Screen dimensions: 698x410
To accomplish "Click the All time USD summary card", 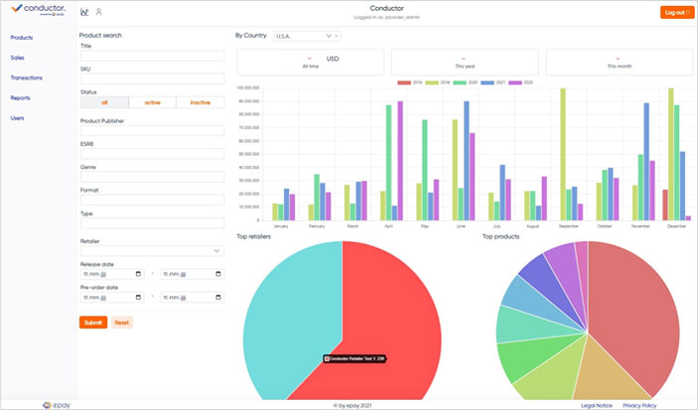I will click(310, 62).
